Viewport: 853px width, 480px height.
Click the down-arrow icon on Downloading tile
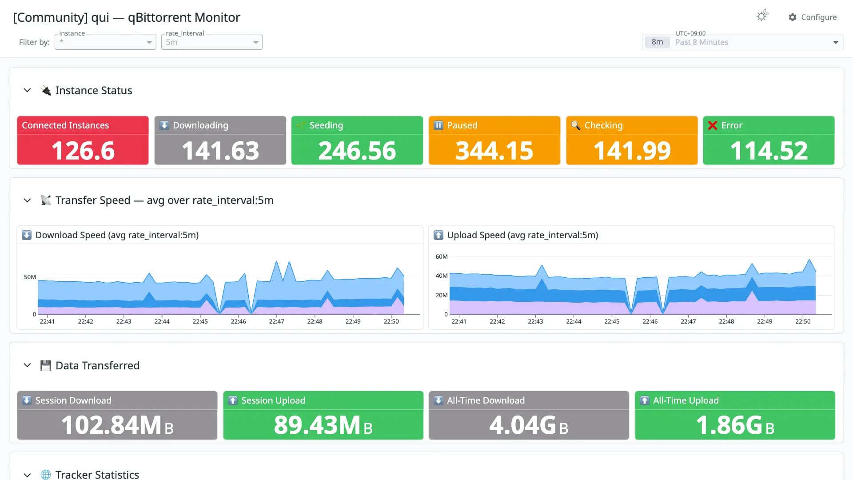pos(164,125)
